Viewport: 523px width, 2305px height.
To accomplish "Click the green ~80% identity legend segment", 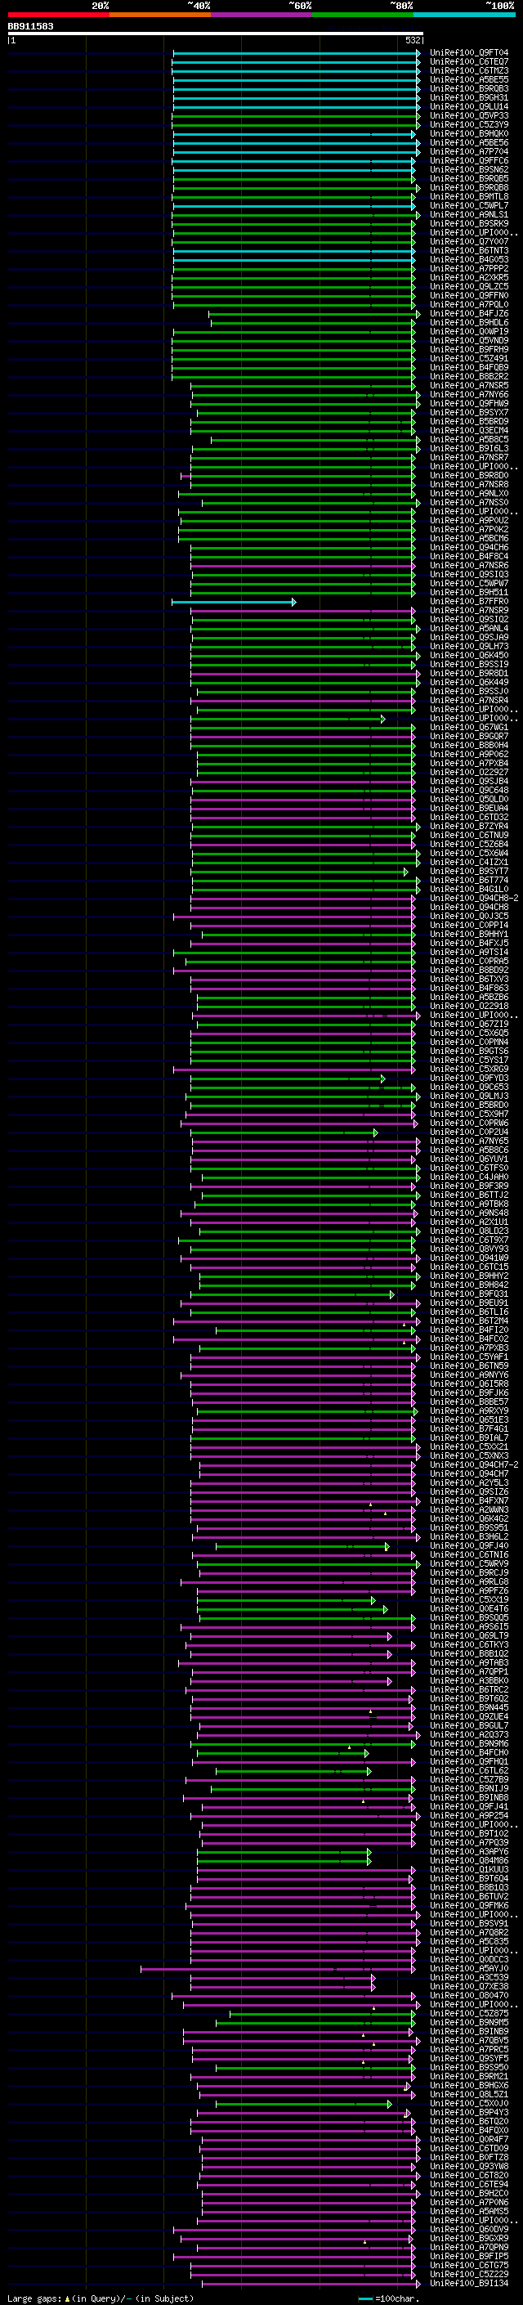I will tap(363, 15).
